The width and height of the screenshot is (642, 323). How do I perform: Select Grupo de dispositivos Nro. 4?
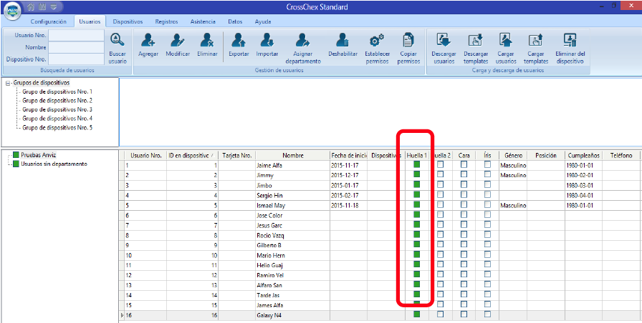click(x=57, y=119)
